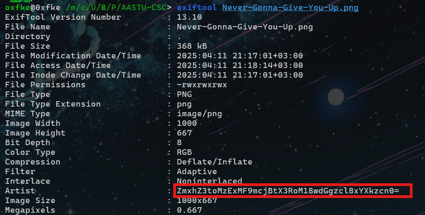Click the -rwxrwxrwx file permissions value
Screen dimensions: 425x215
click(x=202, y=85)
